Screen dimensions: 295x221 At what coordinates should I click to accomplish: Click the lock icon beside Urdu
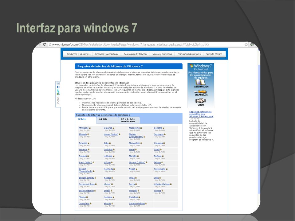[160, 178]
